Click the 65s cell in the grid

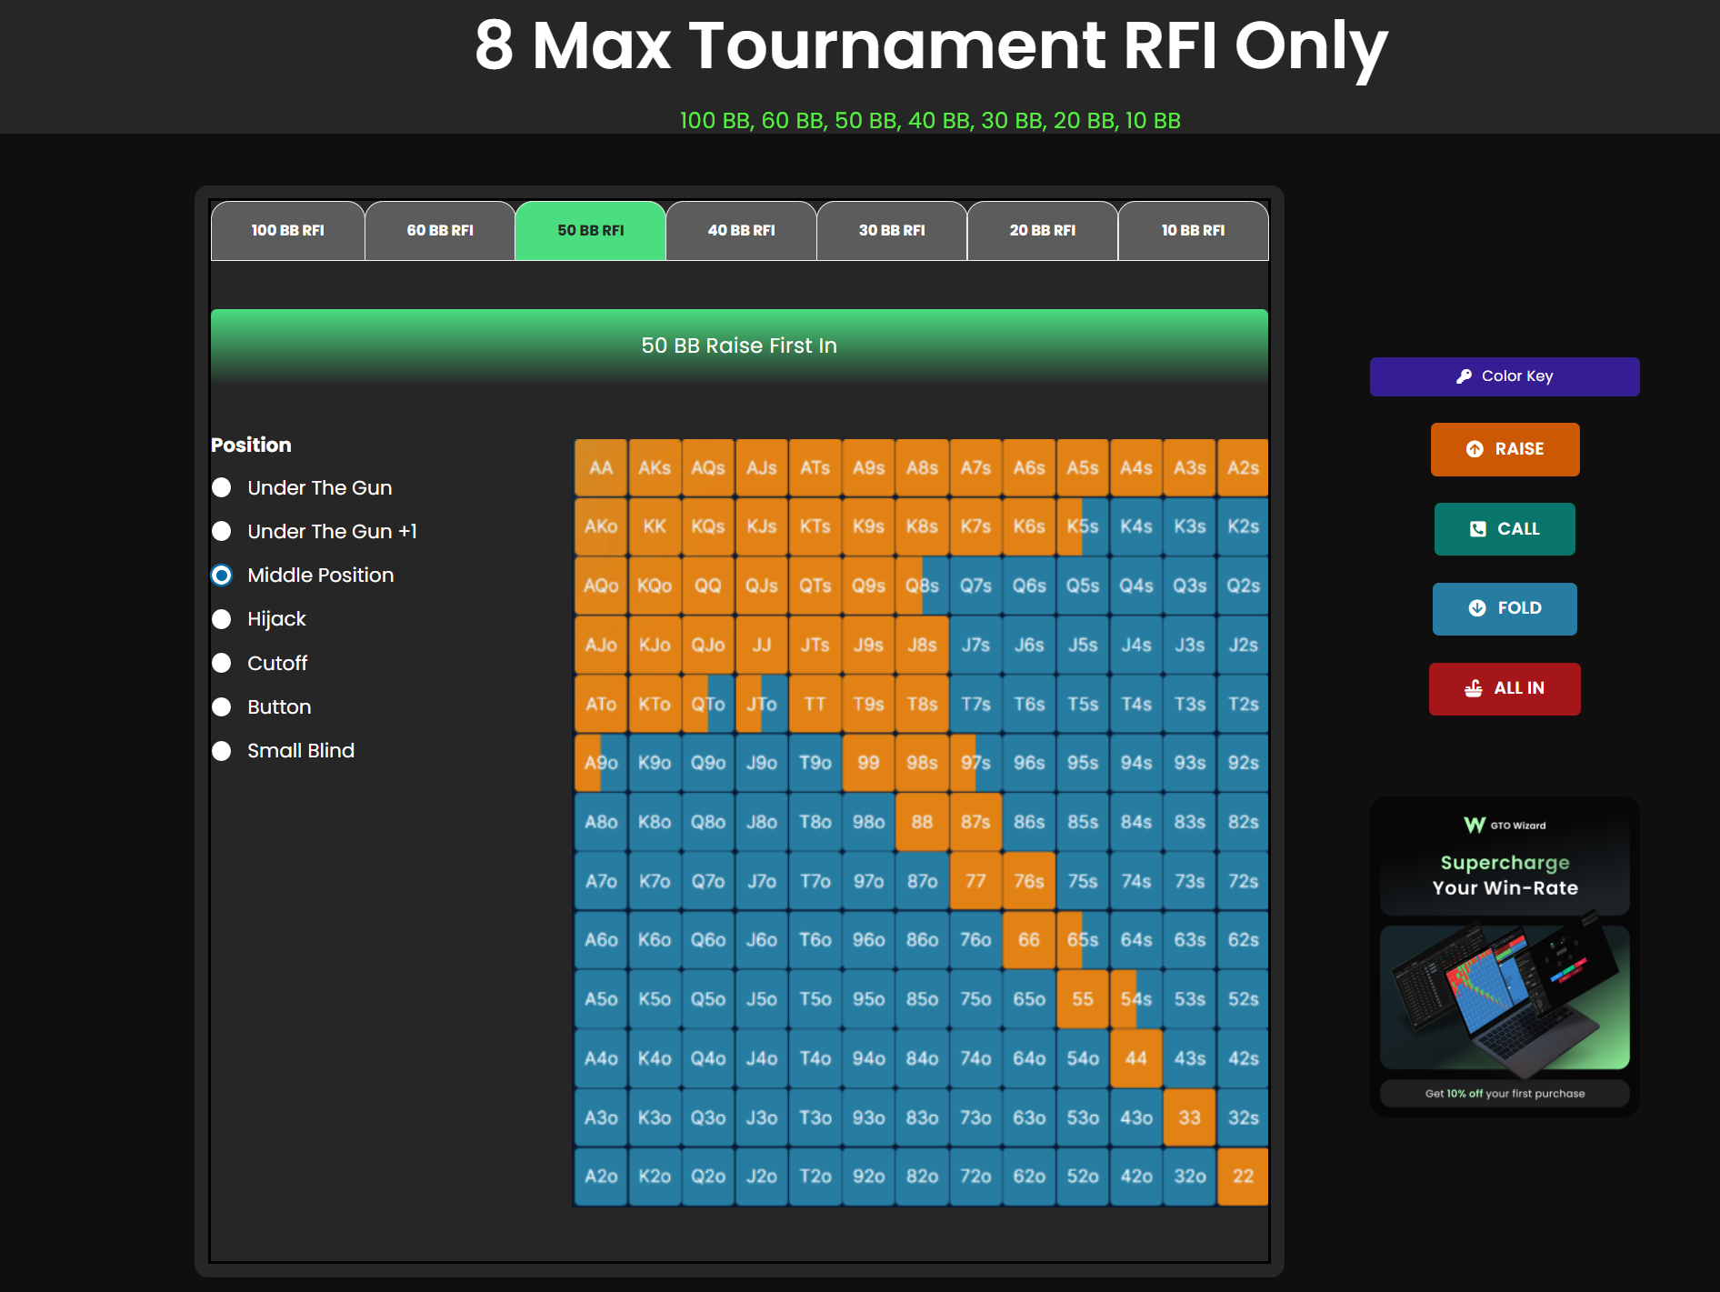coord(1083,940)
